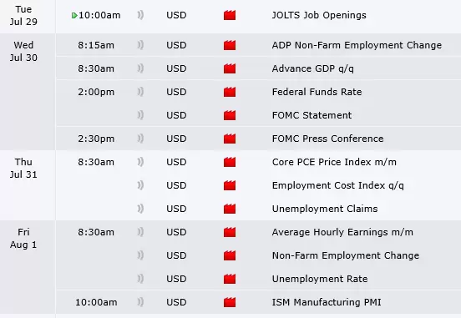Click the red impact icon for Unemployment Claims
Screen dimensions: 461x318
pyautogui.click(x=230, y=209)
